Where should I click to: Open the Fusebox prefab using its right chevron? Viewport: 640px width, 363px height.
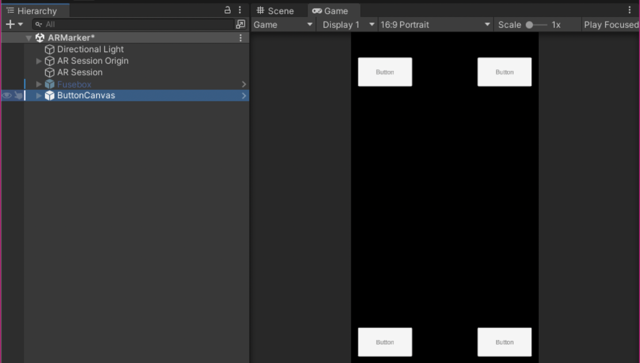[x=244, y=84]
